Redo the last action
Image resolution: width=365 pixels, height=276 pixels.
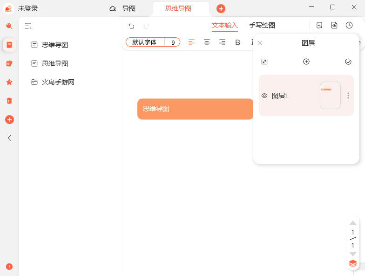click(x=146, y=26)
